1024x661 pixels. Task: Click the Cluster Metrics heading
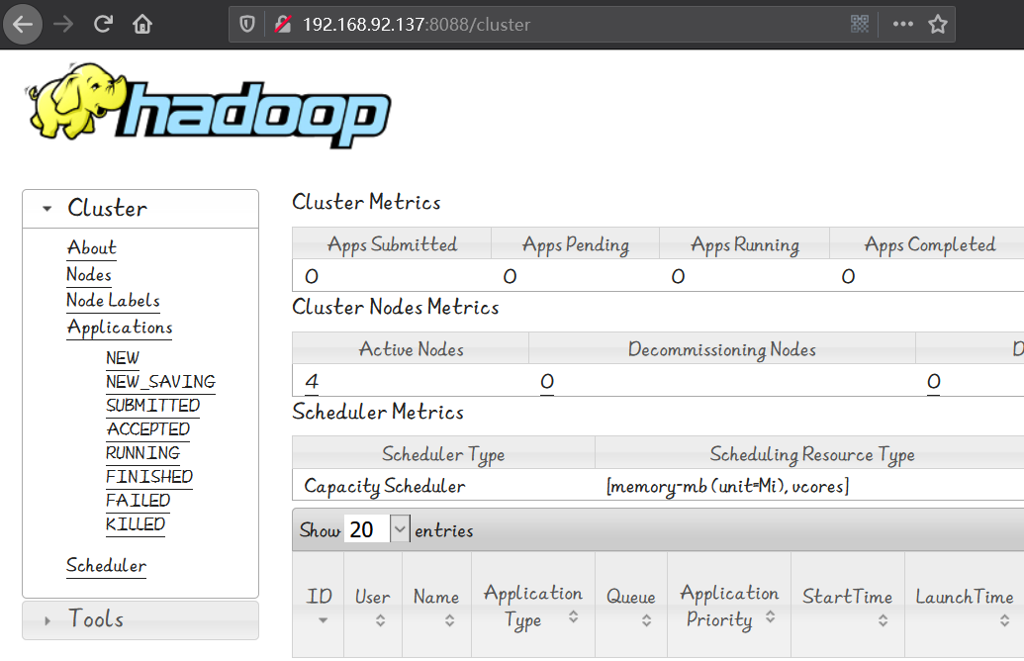coord(366,202)
